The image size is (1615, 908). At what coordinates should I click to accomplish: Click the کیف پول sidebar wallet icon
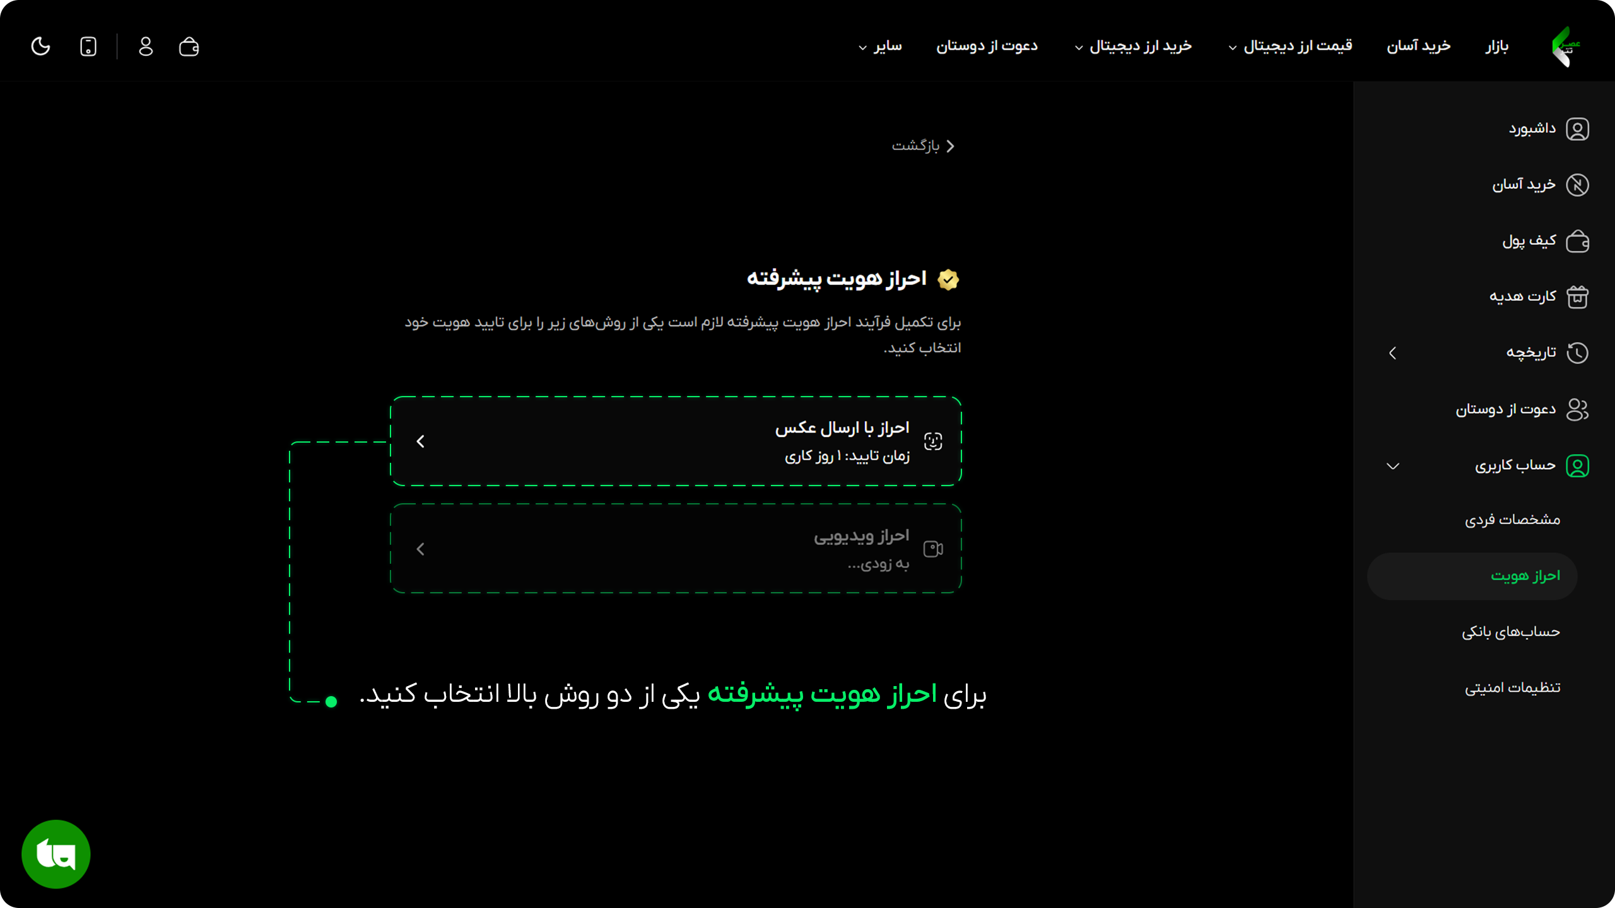[1577, 241]
